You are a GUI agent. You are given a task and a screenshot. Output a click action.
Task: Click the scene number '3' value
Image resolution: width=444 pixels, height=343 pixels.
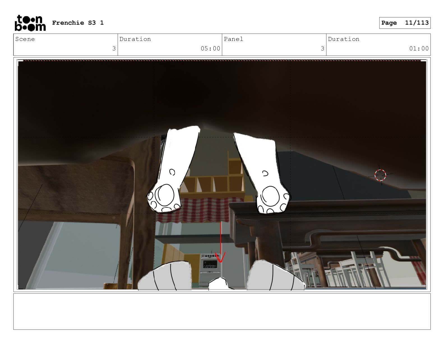(x=114, y=48)
